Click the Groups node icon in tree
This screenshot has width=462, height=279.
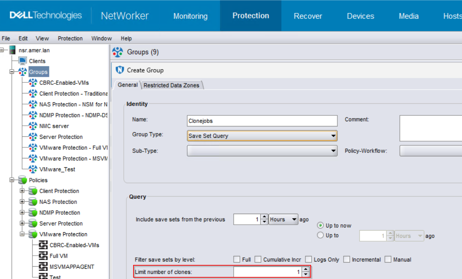(x=22, y=72)
